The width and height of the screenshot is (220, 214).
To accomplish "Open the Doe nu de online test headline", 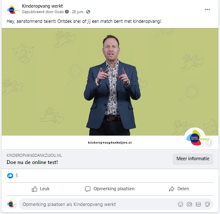I will click(32, 162).
